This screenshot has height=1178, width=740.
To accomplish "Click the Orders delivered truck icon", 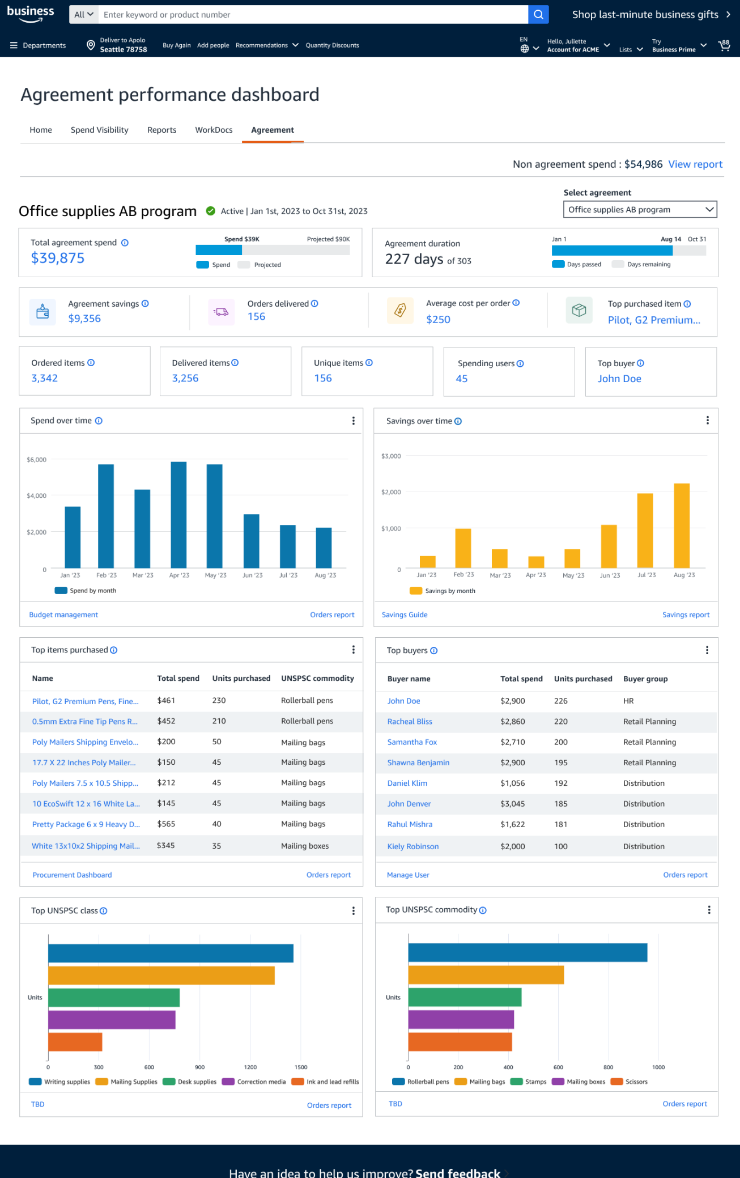I will [x=221, y=312].
